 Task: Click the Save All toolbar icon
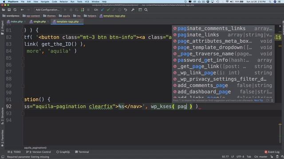pos(9,10)
